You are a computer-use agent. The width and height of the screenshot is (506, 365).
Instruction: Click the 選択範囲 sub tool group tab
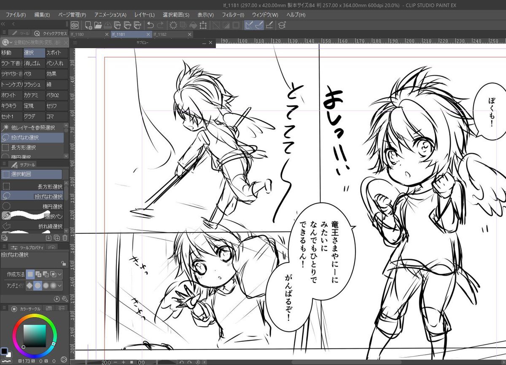click(x=31, y=174)
